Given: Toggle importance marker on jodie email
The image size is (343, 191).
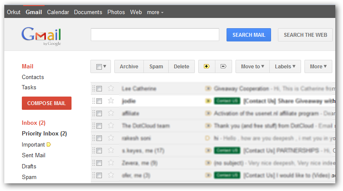Looking at the screenshot, I should pos(208,101).
